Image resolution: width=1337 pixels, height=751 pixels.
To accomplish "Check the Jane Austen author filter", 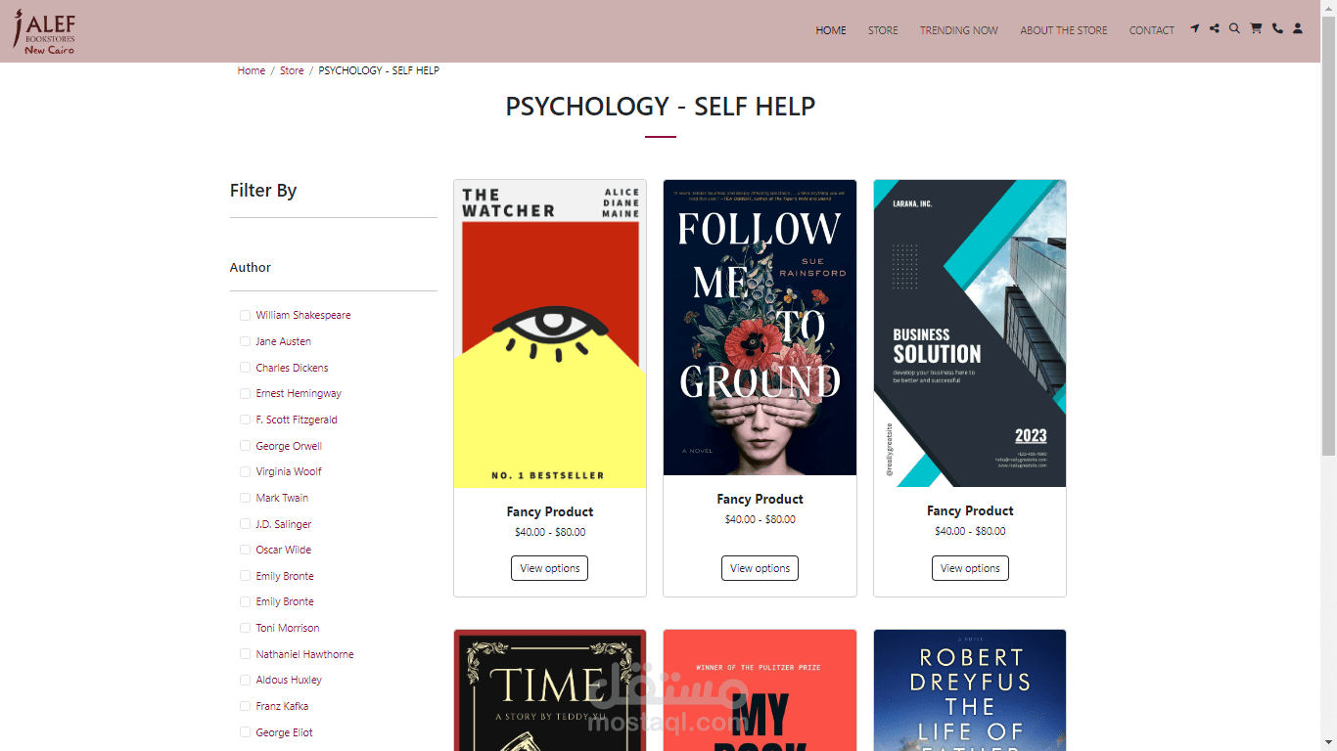I will 245,341.
